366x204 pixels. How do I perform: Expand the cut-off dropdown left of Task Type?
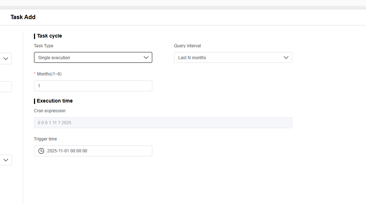point(6,58)
